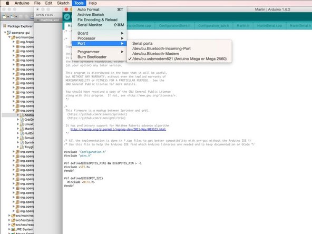Select /dev/cu.Bluetooth-Incoming-Port serial port

pyautogui.click(x=179, y=48)
